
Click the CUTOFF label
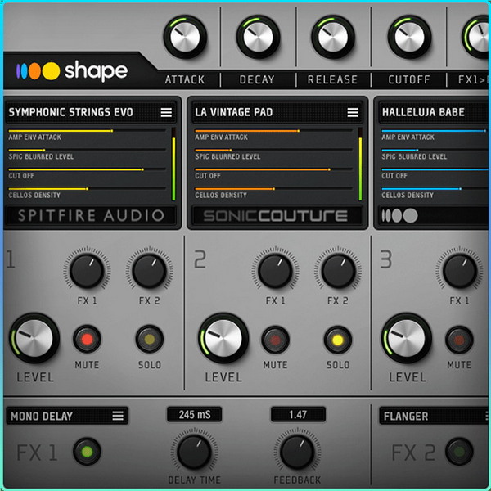[409, 79]
